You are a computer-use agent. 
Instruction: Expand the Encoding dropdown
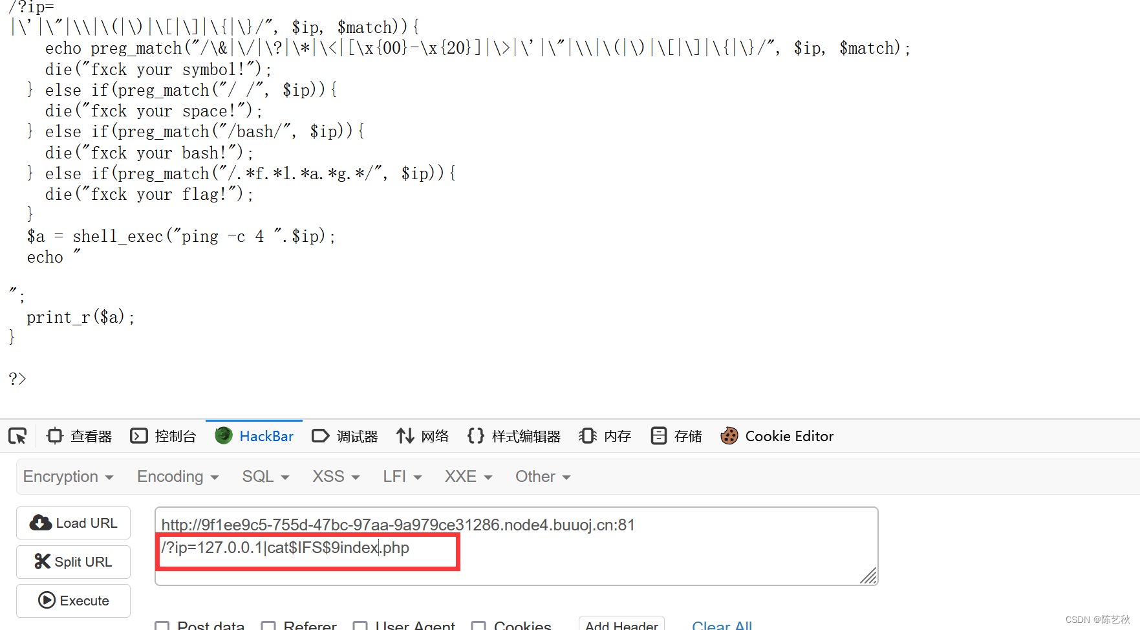click(x=178, y=477)
